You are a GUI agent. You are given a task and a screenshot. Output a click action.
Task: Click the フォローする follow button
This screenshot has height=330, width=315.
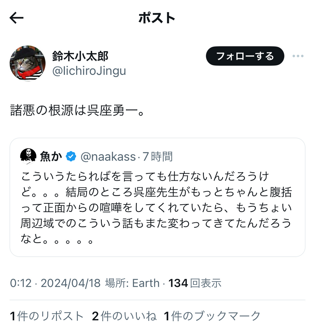pyautogui.click(x=245, y=56)
